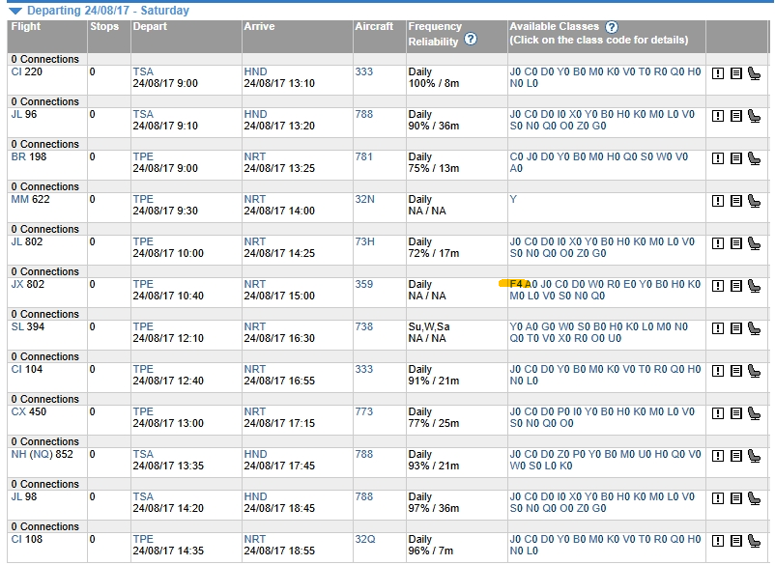Screen dimensions: 775x565
Task: Click TSA departure airport for CI 220
Action: point(143,72)
